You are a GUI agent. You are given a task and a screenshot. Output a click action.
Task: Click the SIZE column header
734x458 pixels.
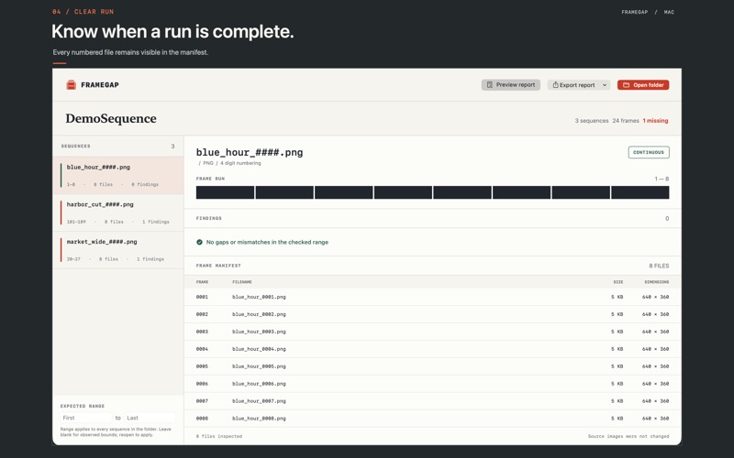tap(617, 282)
